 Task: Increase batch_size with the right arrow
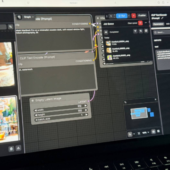86,115
